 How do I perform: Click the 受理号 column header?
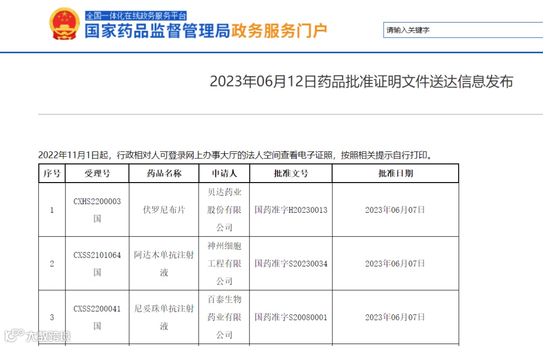point(98,173)
